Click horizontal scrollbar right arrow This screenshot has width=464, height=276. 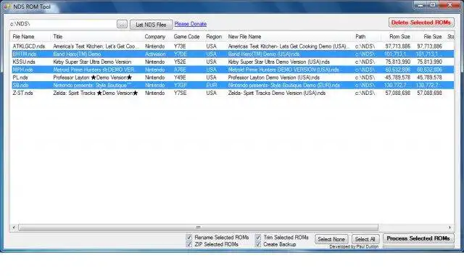click(449, 227)
